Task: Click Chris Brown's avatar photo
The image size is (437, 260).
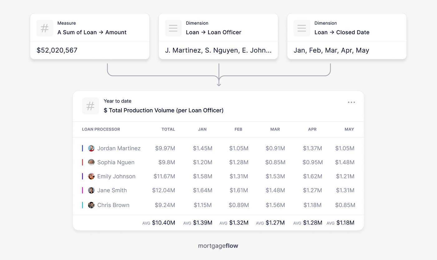Action: point(91,205)
